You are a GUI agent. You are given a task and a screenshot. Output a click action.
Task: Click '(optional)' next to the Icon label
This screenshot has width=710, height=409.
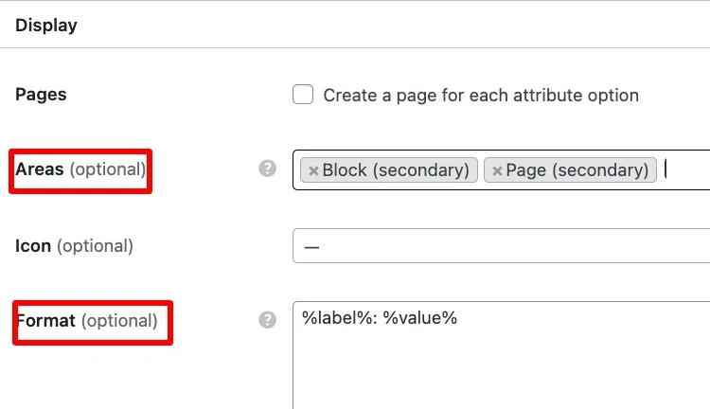click(x=95, y=246)
